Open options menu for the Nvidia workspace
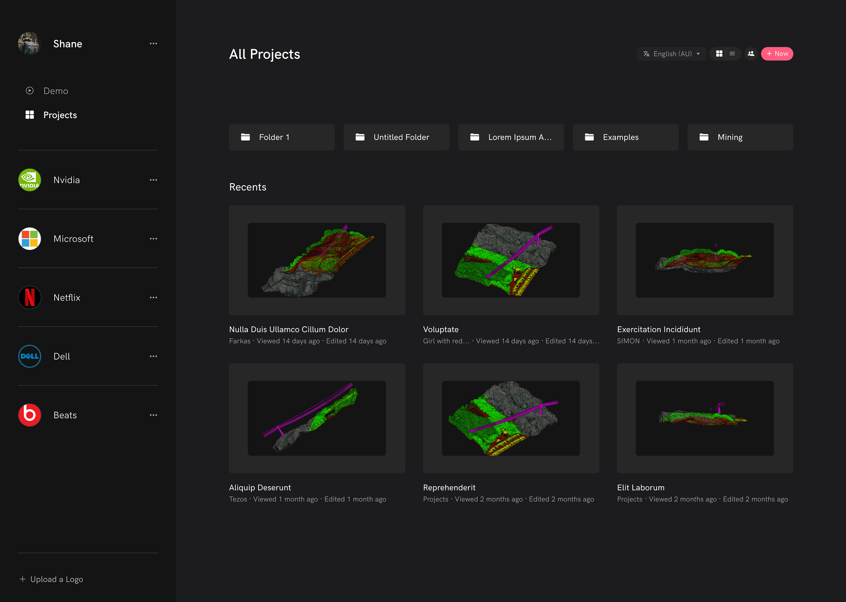Image resolution: width=846 pixels, height=602 pixels. point(153,180)
